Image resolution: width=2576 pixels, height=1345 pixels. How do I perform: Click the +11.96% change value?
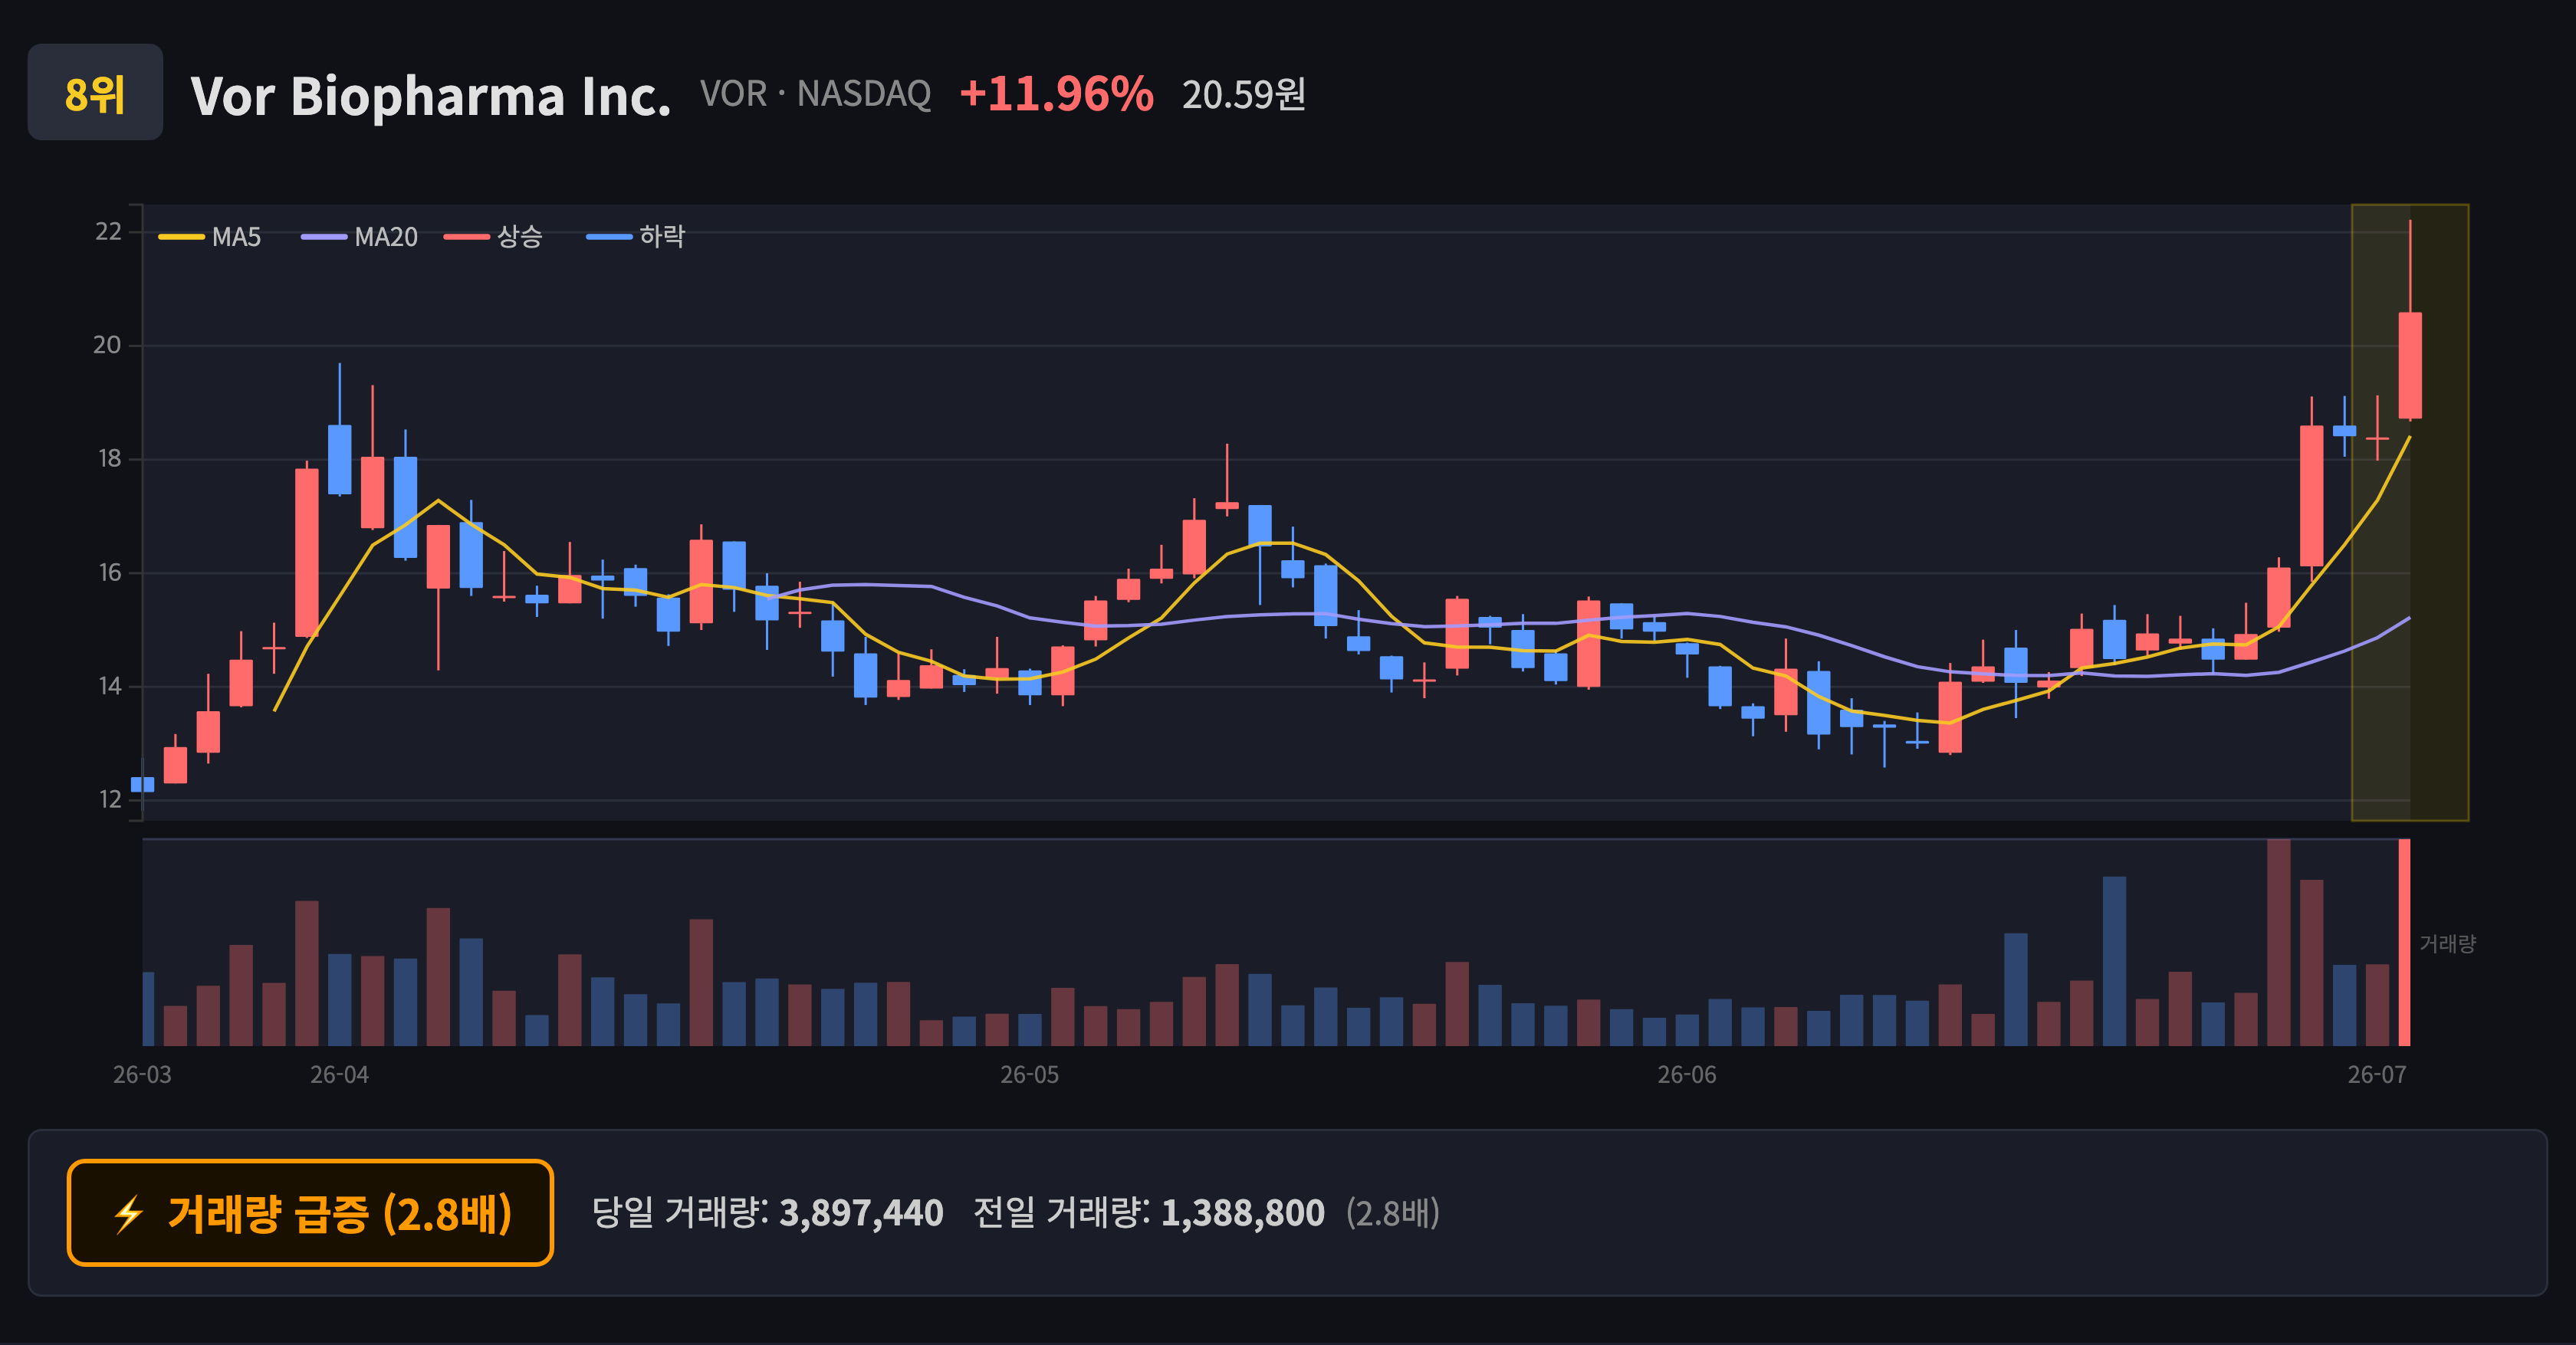click(x=1056, y=94)
